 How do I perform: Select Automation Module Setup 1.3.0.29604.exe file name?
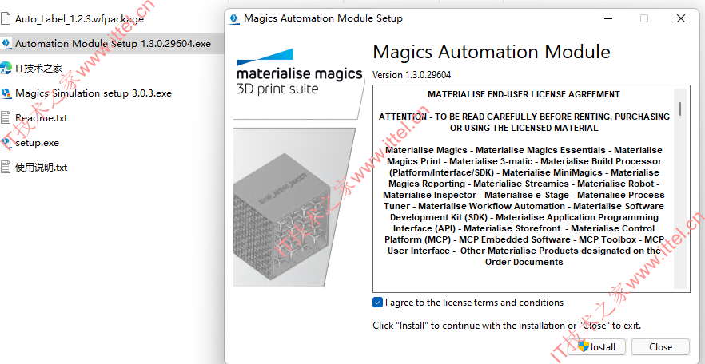point(113,44)
